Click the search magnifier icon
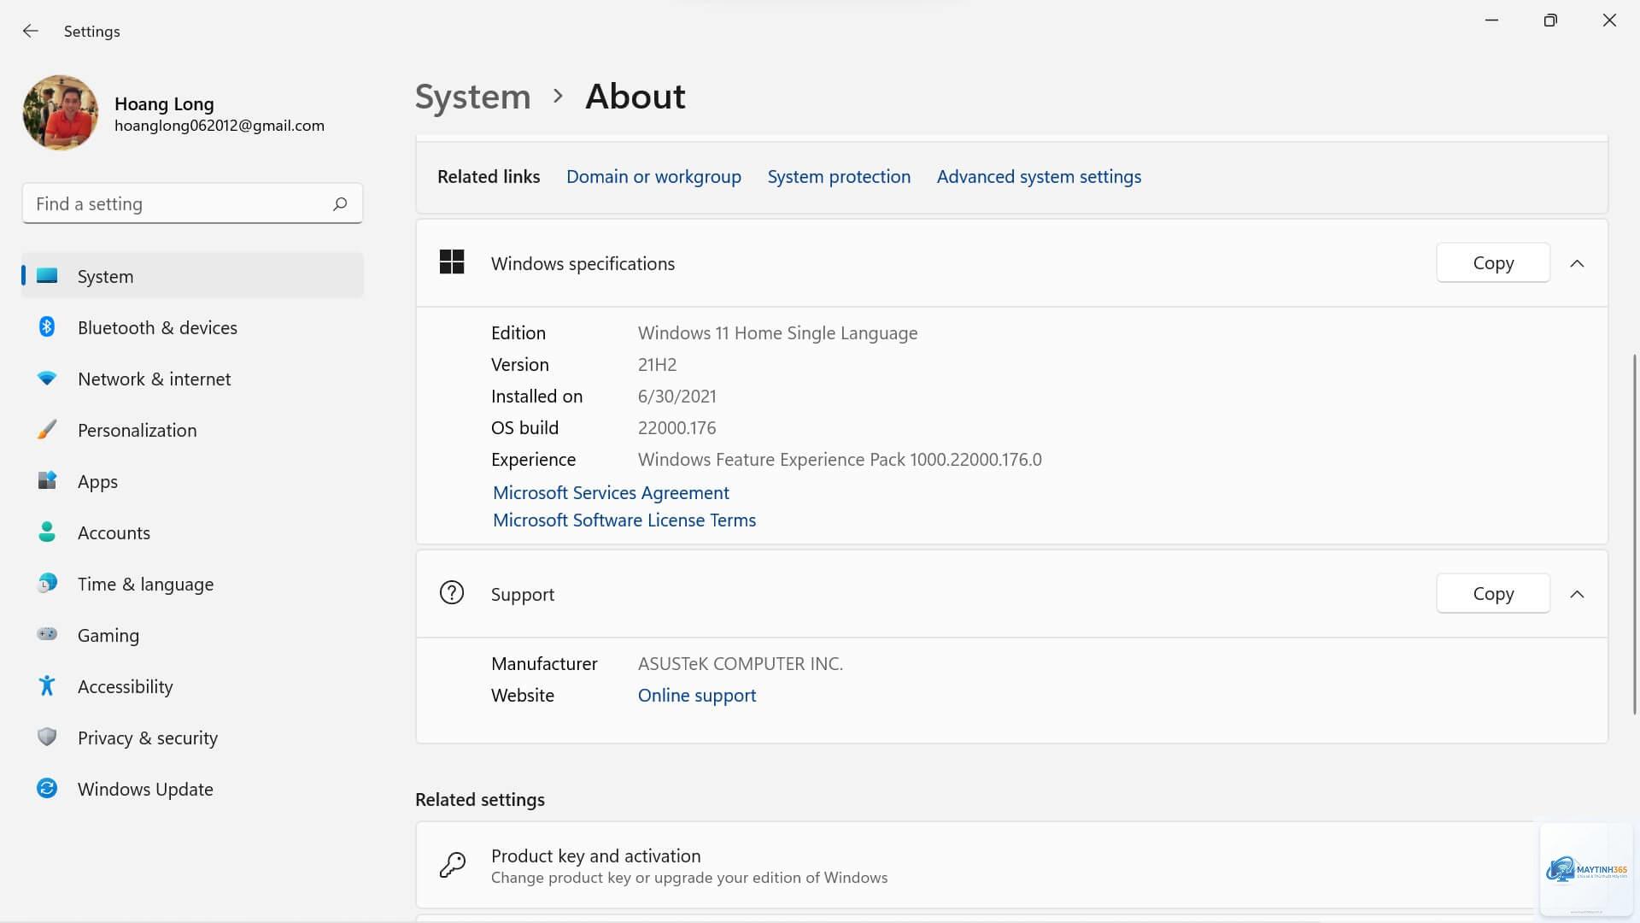This screenshot has height=923, width=1640. 340,203
